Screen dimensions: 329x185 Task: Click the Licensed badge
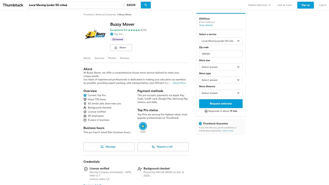coord(118,39)
